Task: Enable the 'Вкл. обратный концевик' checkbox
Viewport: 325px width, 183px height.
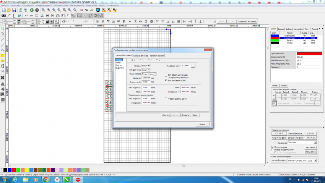Action: [x=166, y=74]
